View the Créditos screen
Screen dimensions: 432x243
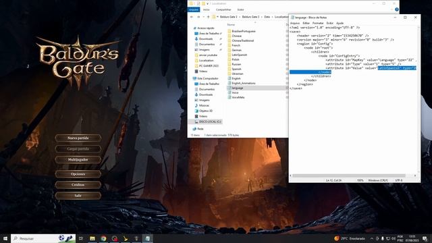78,184
